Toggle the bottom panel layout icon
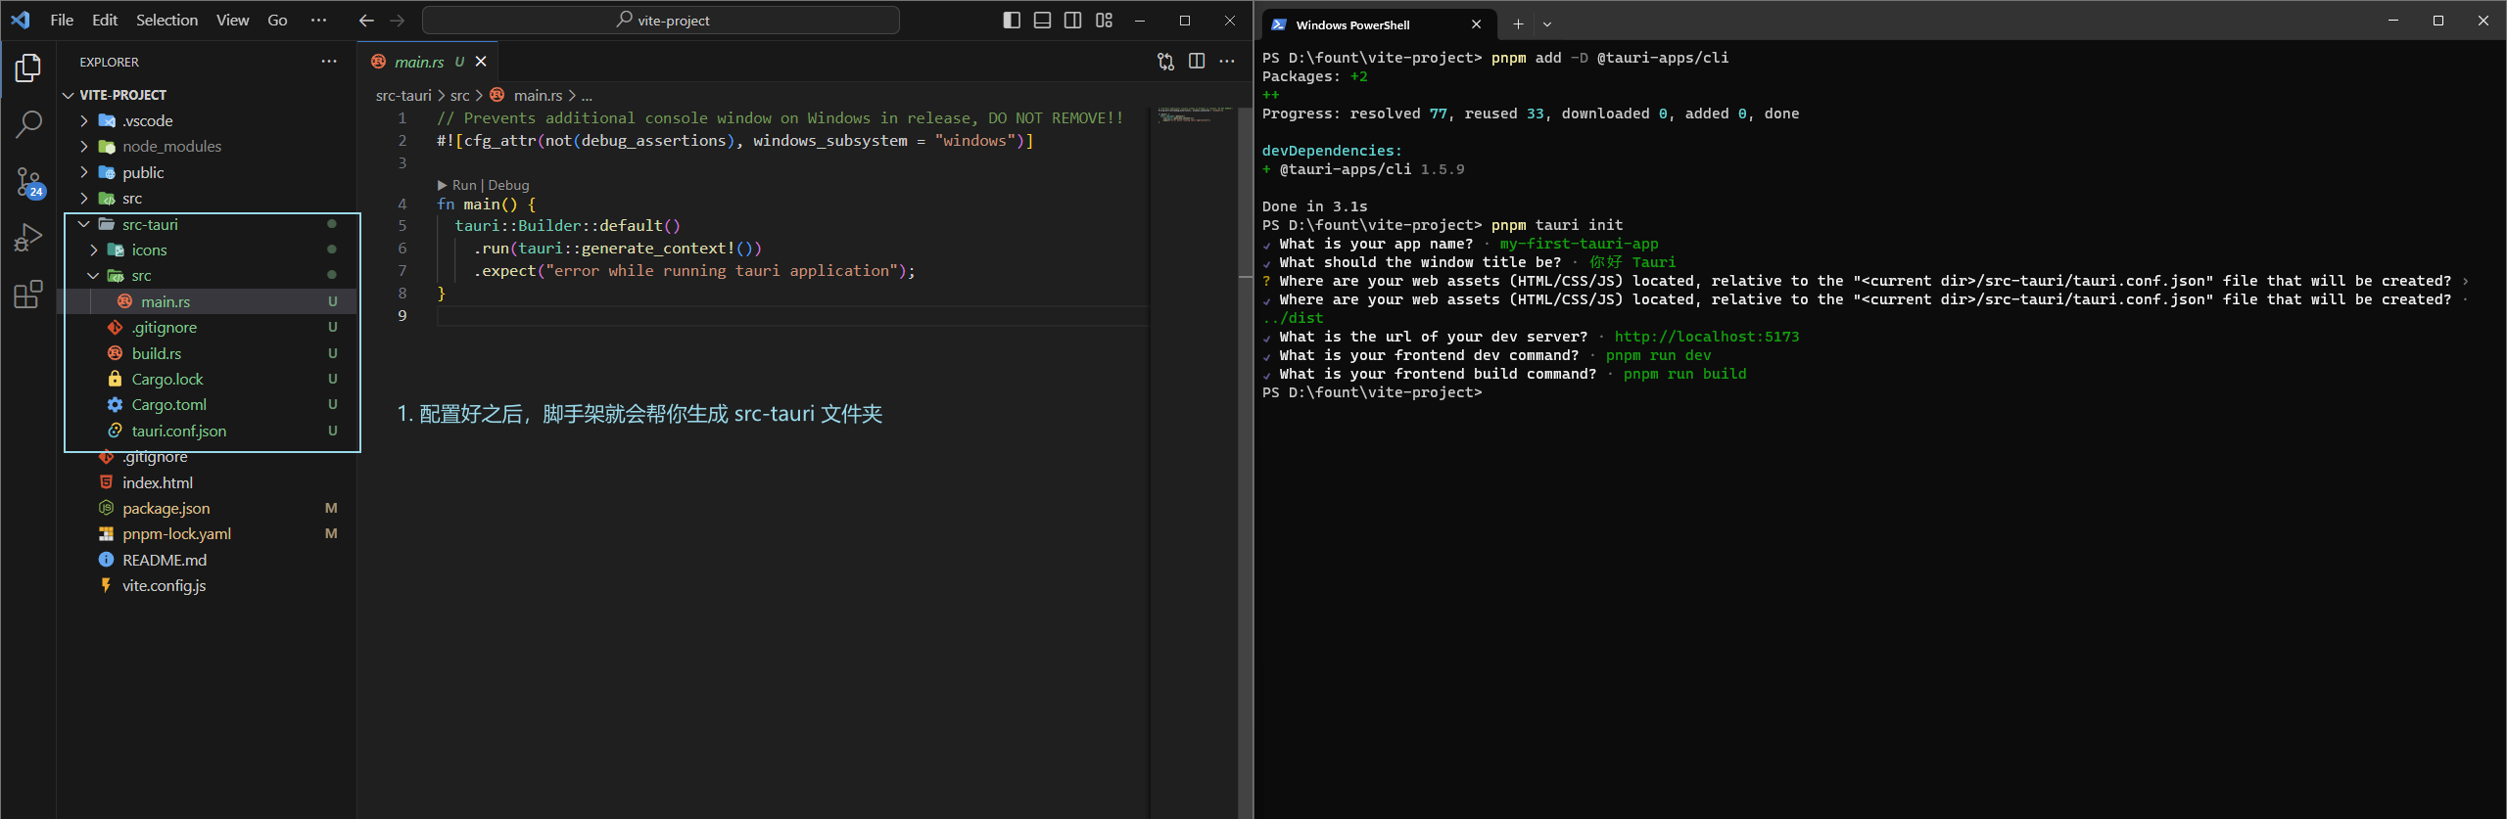 [1042, 20]
